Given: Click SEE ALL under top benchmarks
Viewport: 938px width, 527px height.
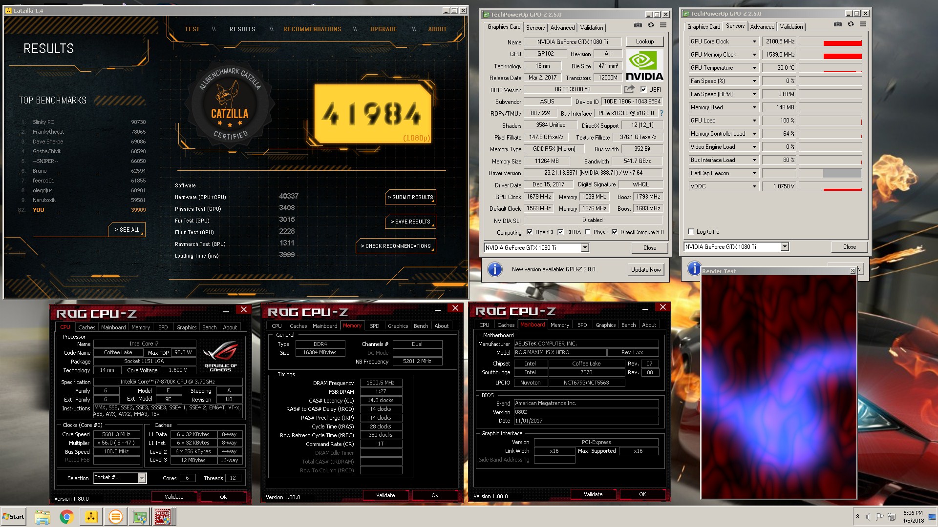Looking at the screenshot, I should coord(127,230).
